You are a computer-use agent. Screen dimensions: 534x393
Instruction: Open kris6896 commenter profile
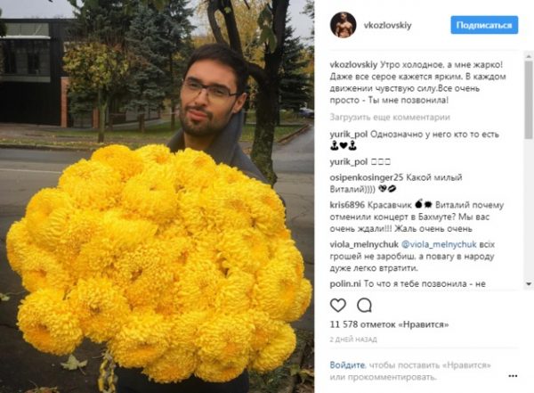(347, 205)
